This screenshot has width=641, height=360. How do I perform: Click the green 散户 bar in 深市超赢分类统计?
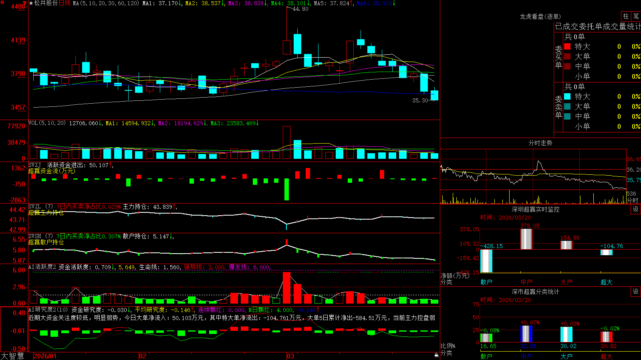[486, 338]
